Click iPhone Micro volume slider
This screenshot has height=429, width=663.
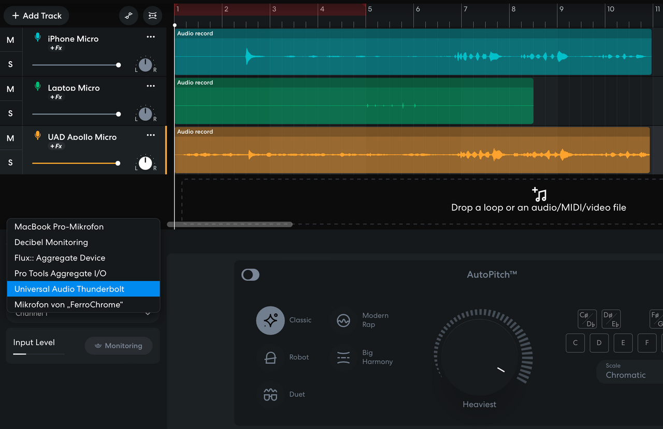[76, 65]
